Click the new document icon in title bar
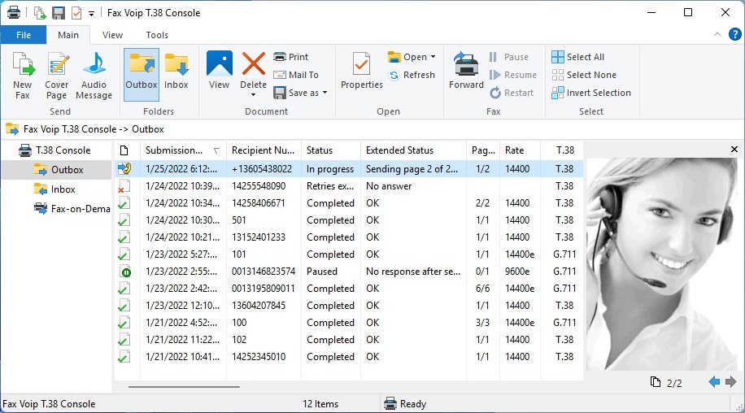Screen dimensions: 745x413 click(40, 13)
